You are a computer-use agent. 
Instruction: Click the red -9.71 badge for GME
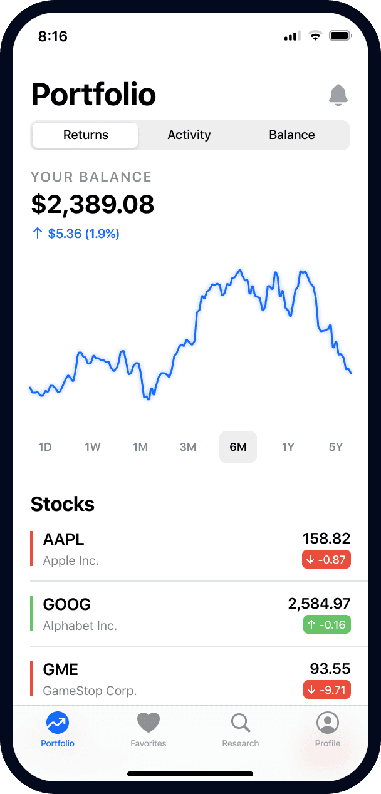326,689
